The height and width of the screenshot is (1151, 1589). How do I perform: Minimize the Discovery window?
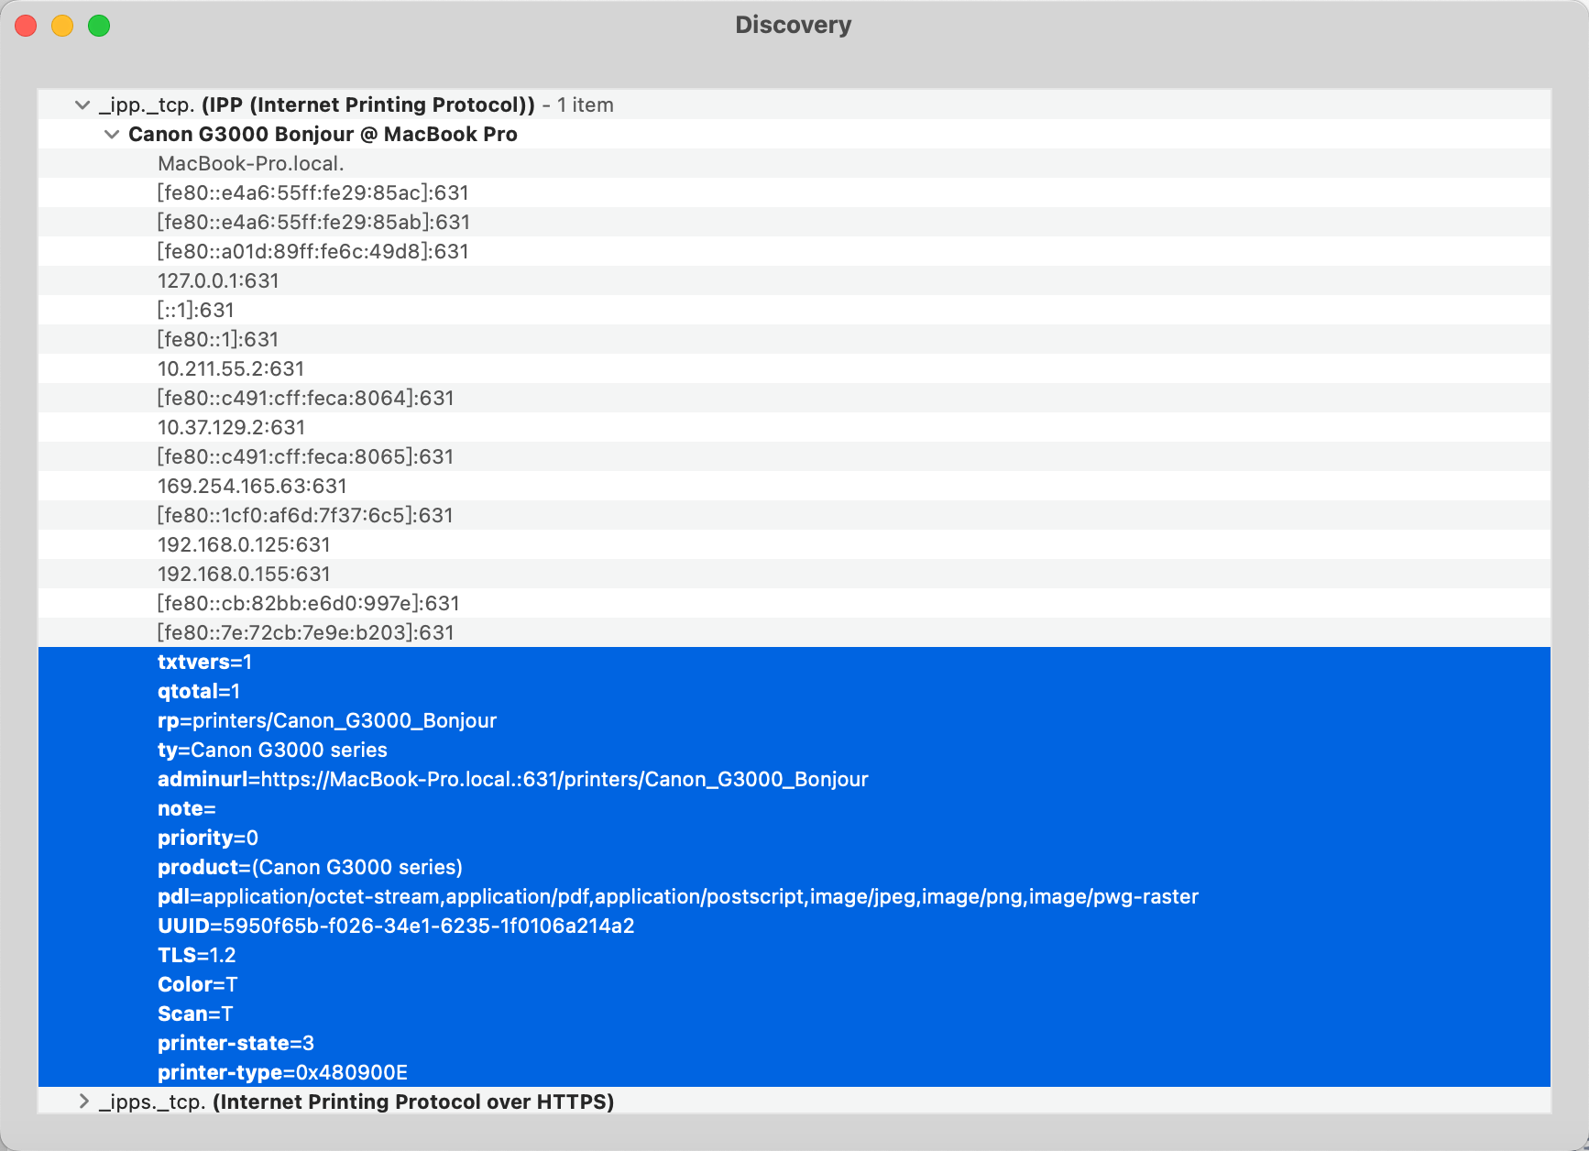(x=62, y=26)
